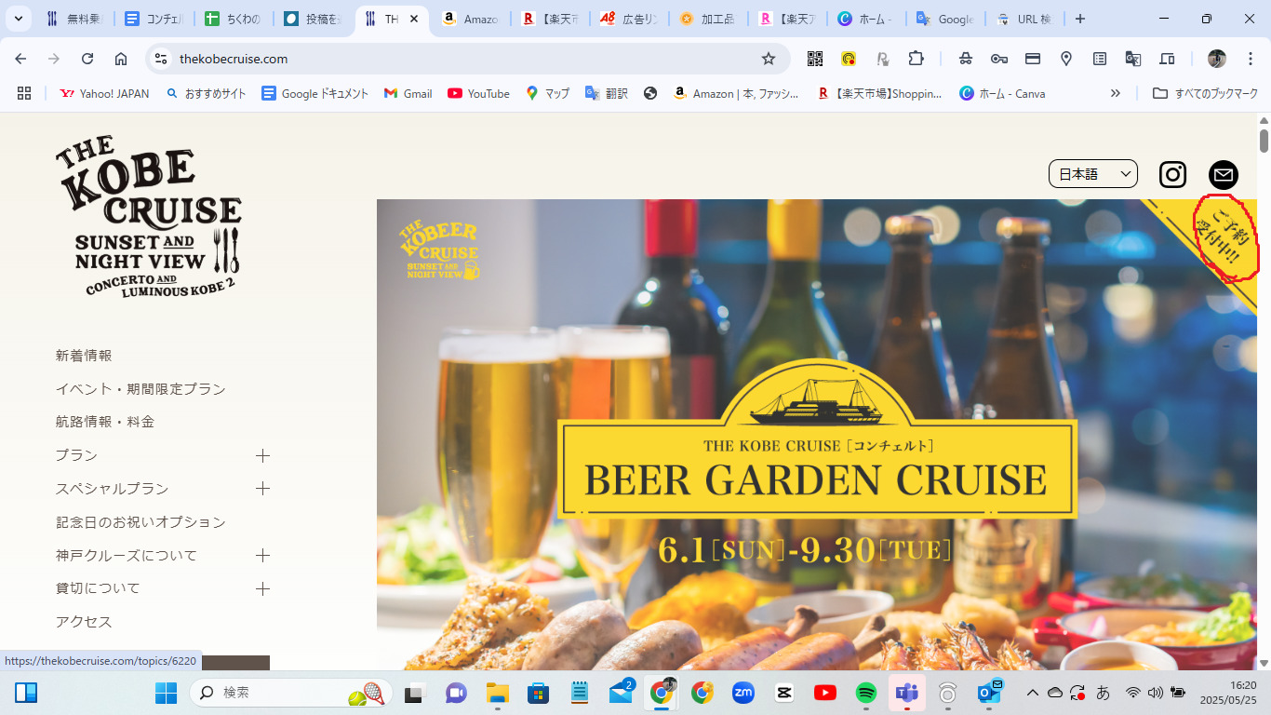Show hidden system tray icons

[1032, 693]
